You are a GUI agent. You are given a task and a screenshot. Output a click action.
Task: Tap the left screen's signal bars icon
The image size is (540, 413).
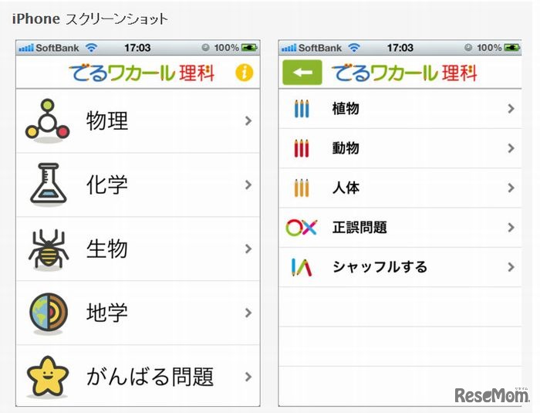click(26, 48)
